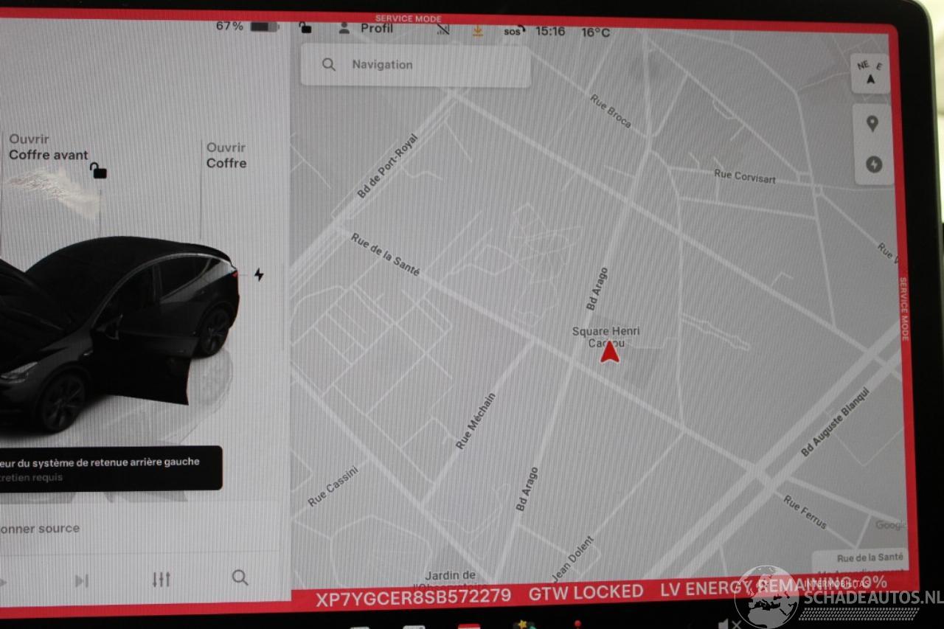Image resolution: width=944 pixels, height=629 pixels.
Task: Tap the no-signal cellular status icon
Action: point(442,29)
